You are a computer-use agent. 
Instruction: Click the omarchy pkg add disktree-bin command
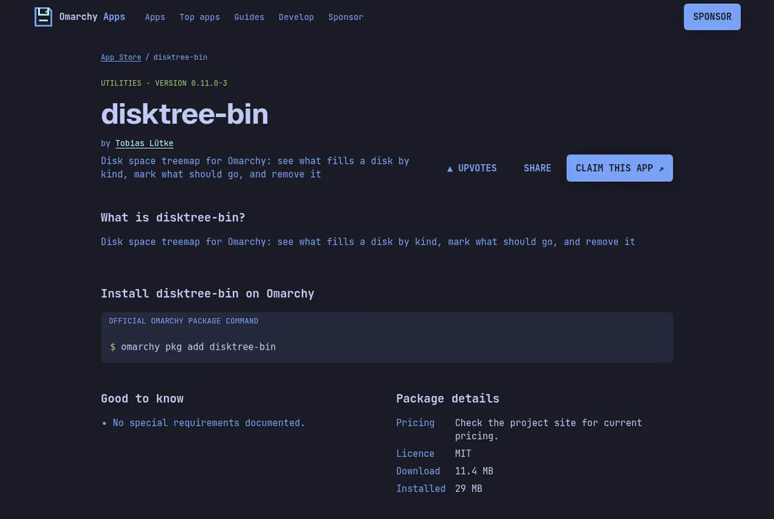pos(198,347)
